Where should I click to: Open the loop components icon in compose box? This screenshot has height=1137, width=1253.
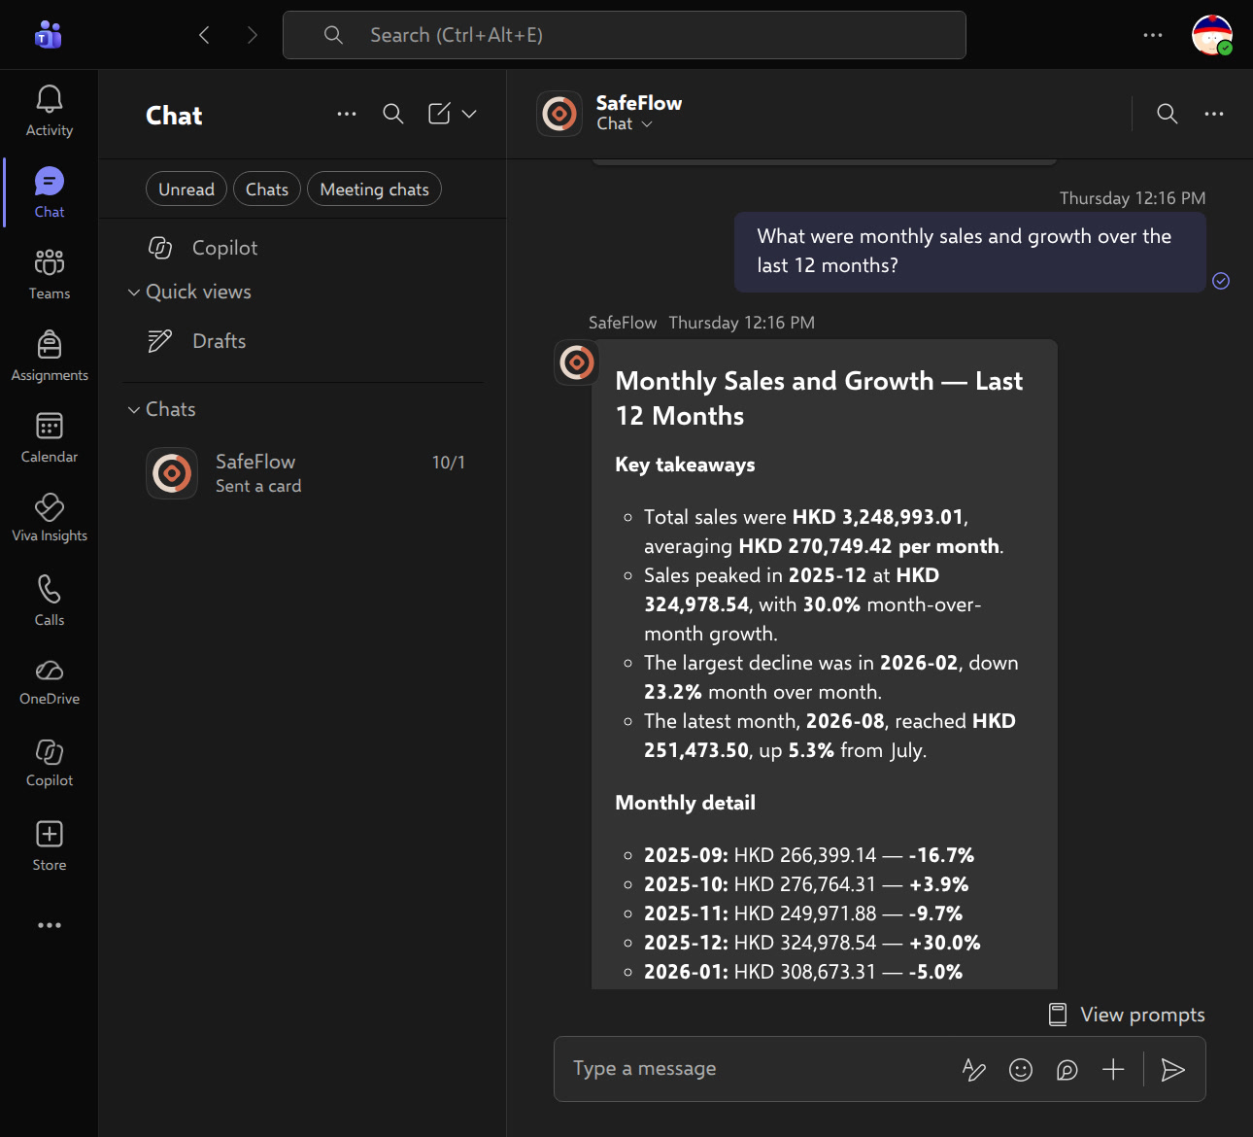click(x=1067, y=1070)
